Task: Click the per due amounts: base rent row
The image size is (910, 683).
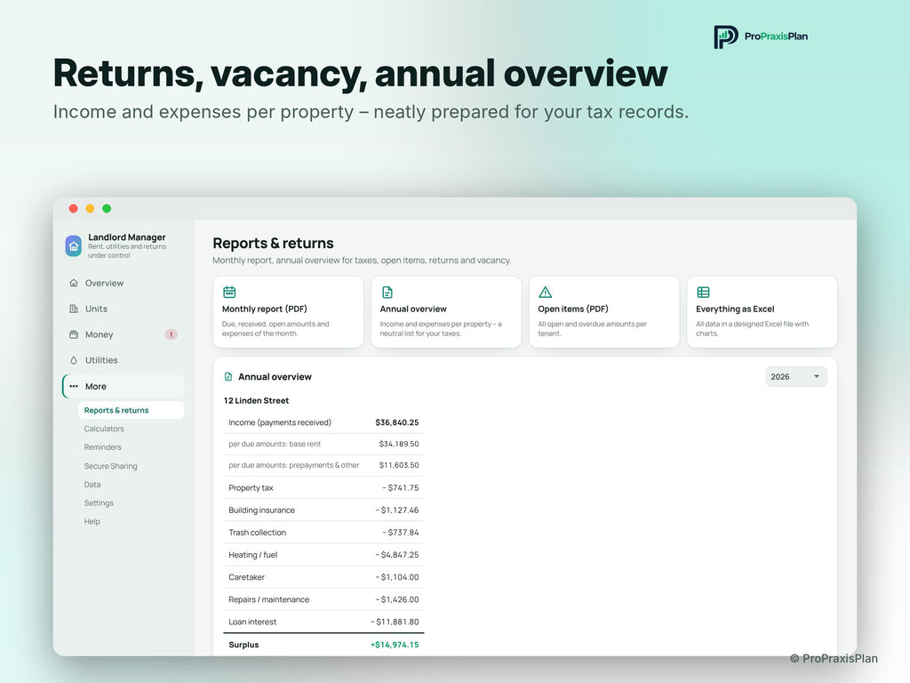Action: coord(323,444)
